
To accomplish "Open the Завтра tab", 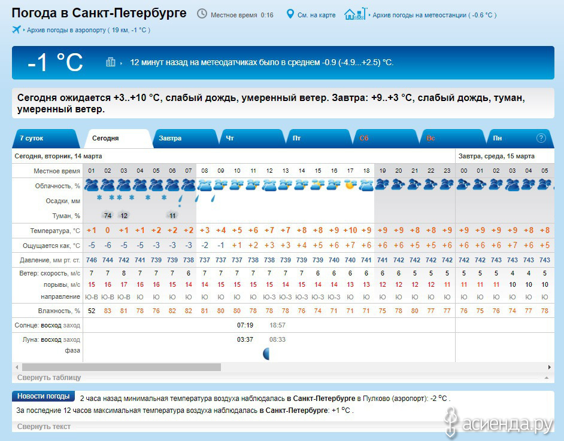I will coord(184,138).
